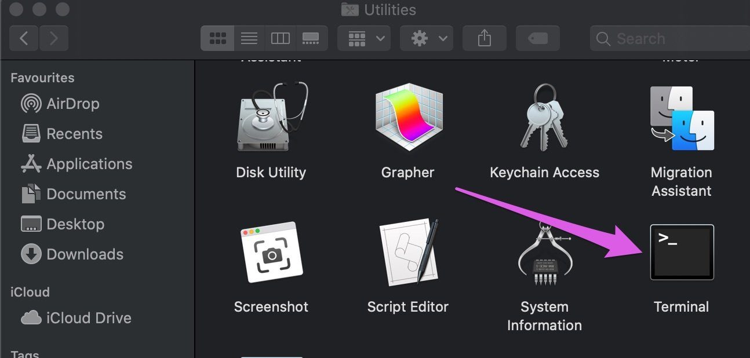
Task: Click into the Search field
Action: tap(670, 39)
